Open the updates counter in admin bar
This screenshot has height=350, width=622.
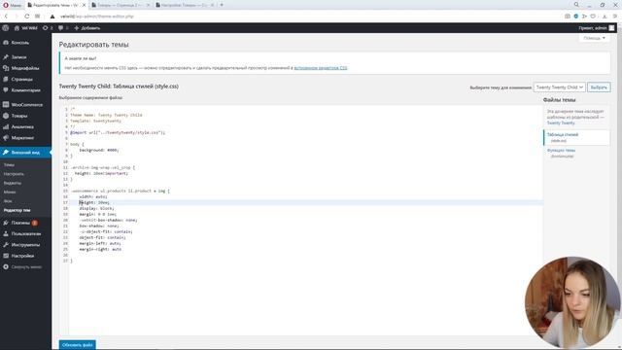click(x=48, y=28)
